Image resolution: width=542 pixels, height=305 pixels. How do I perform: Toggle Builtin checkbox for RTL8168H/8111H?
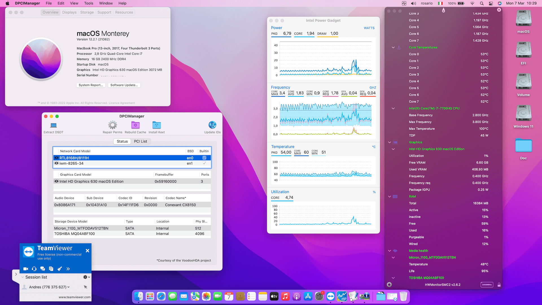click(x=204, y=158)
